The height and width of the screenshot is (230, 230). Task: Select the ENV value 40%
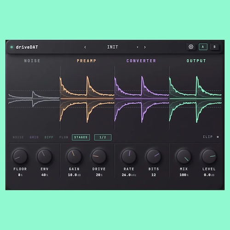tap(45, 175)
